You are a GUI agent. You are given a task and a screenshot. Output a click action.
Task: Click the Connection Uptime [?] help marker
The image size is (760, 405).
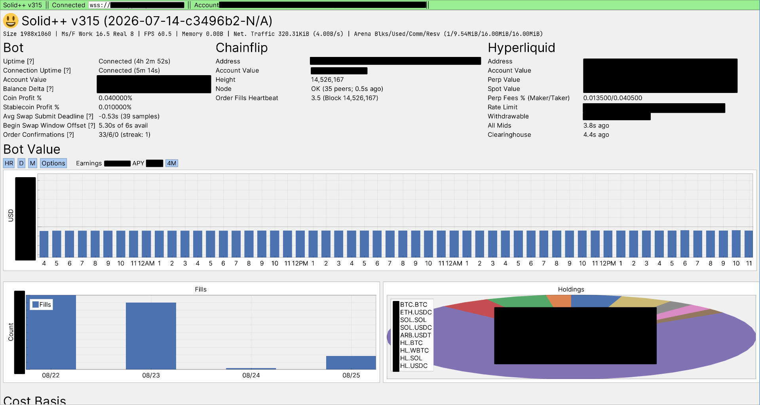(x=67, y=70)
